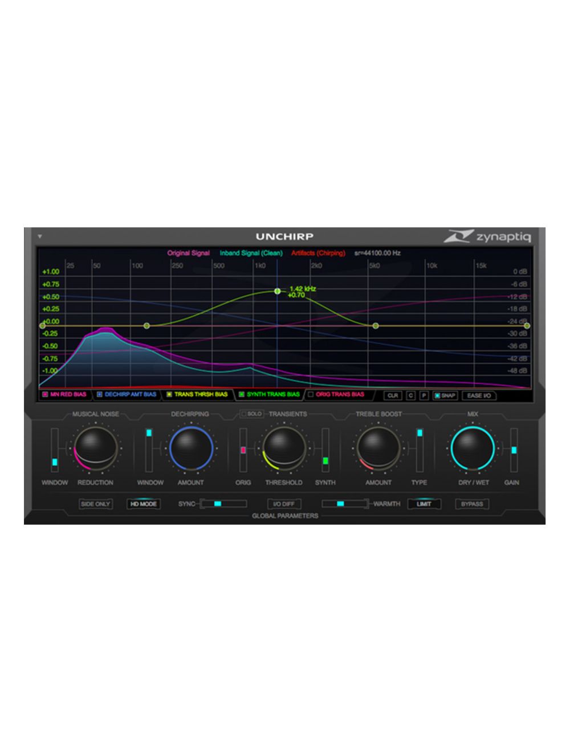Click the curve node labeled 1.42 kHz
This screenshot has height=752, width=570.
[278, 291]
